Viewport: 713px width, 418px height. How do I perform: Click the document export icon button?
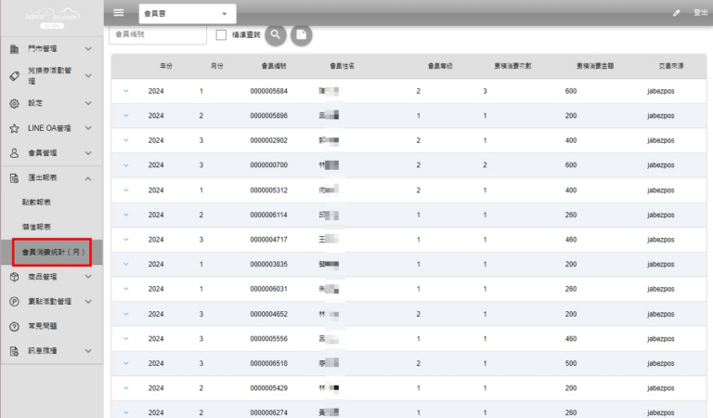pyautogui.click(x=301, y=34)
